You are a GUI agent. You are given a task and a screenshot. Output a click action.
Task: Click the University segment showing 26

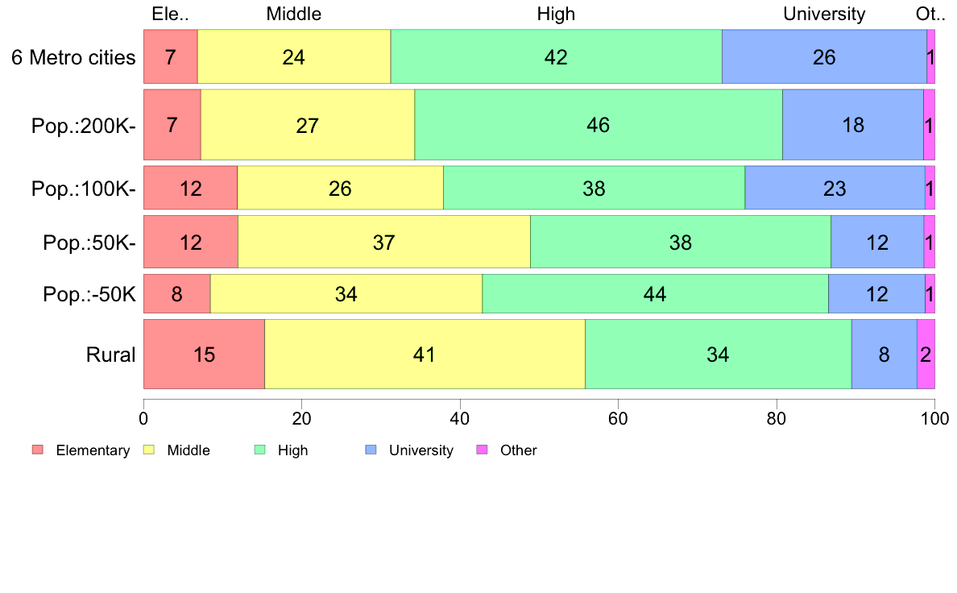coord(825,56)
